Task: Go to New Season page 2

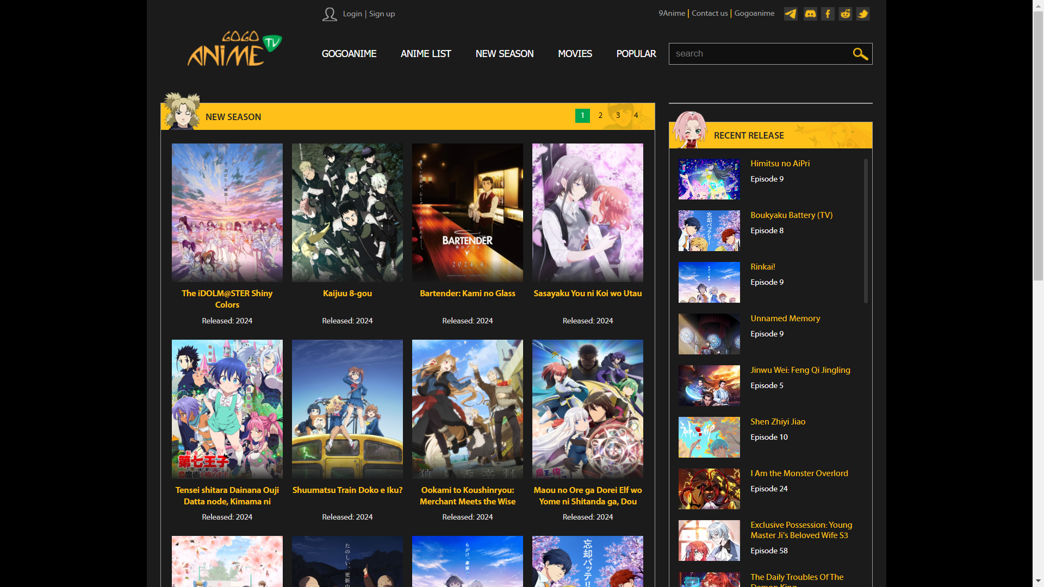Action: tap(600, 115)
